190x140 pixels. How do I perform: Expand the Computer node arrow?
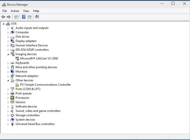[x=8, y=33]
